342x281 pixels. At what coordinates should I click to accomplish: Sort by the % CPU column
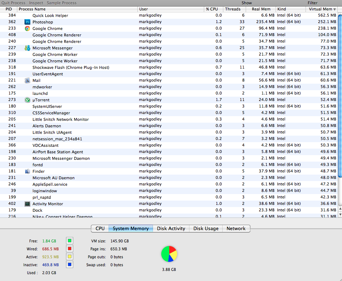tap(214, 9)
